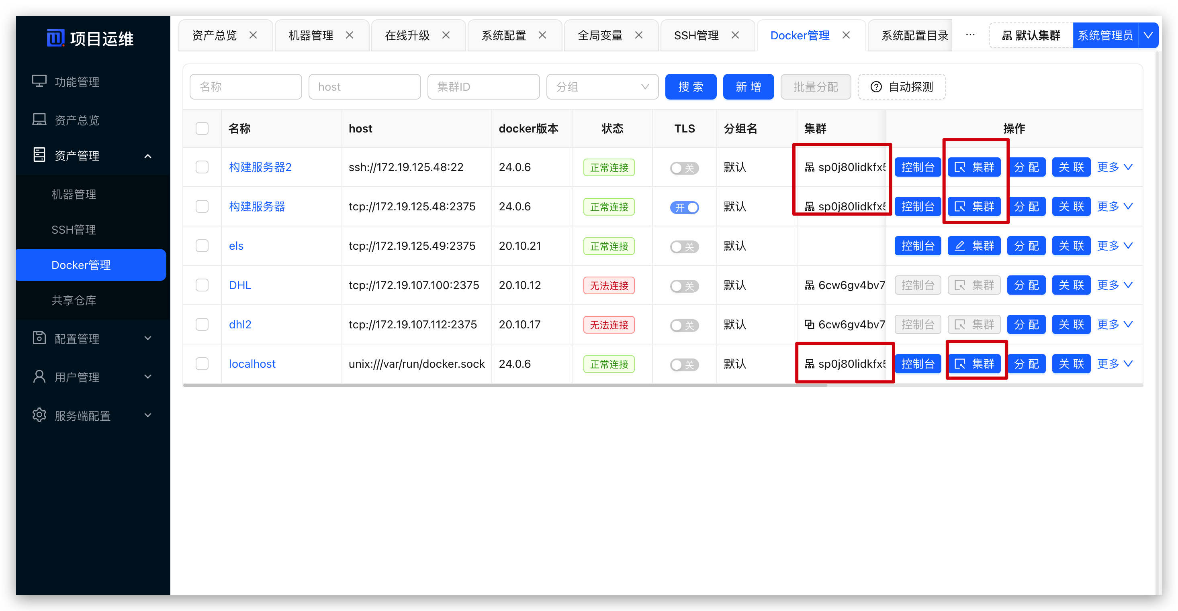Open 功能管理 monitor icon in sidebar
The width and height of the screenshot is (1178, 611).
pyautogui.click(x=39, y=81)
